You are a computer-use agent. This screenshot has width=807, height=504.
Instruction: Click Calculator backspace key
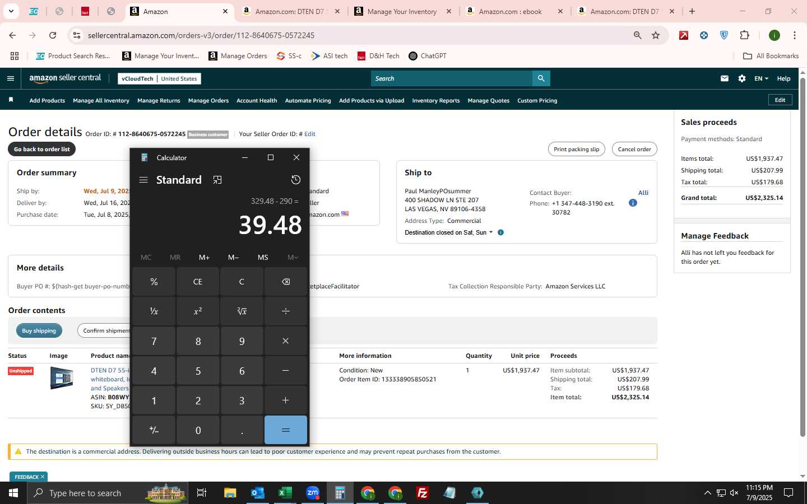point(286,282)
